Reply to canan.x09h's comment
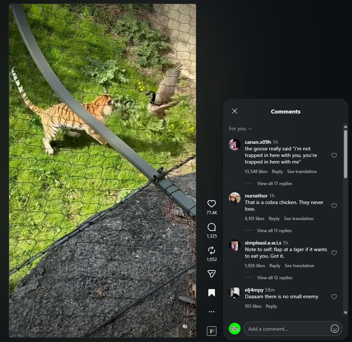This screenshot has width=352, height=342. click(x=277, y=172)
